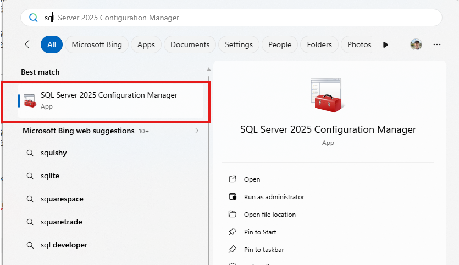The width and height of the screenshot is (459, 265).
Task: Click the Microsoft Bing web suggestions heading
Action: [79, 131]
